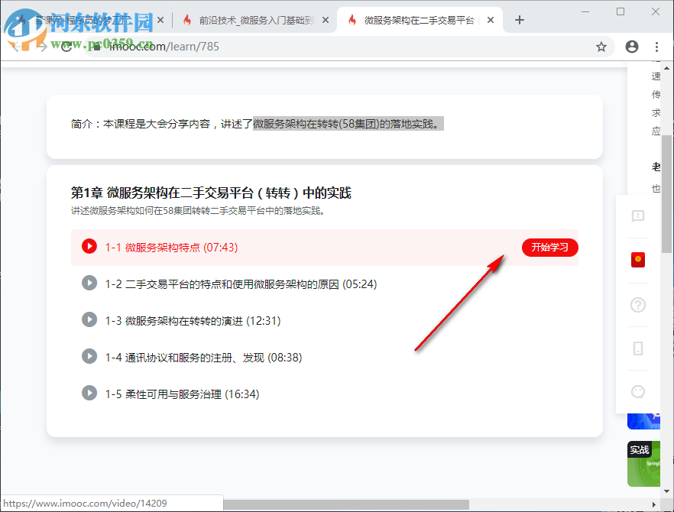Click the play icon next to lesson 1-5
674x512 pixels.
click(x=89, y=393)
